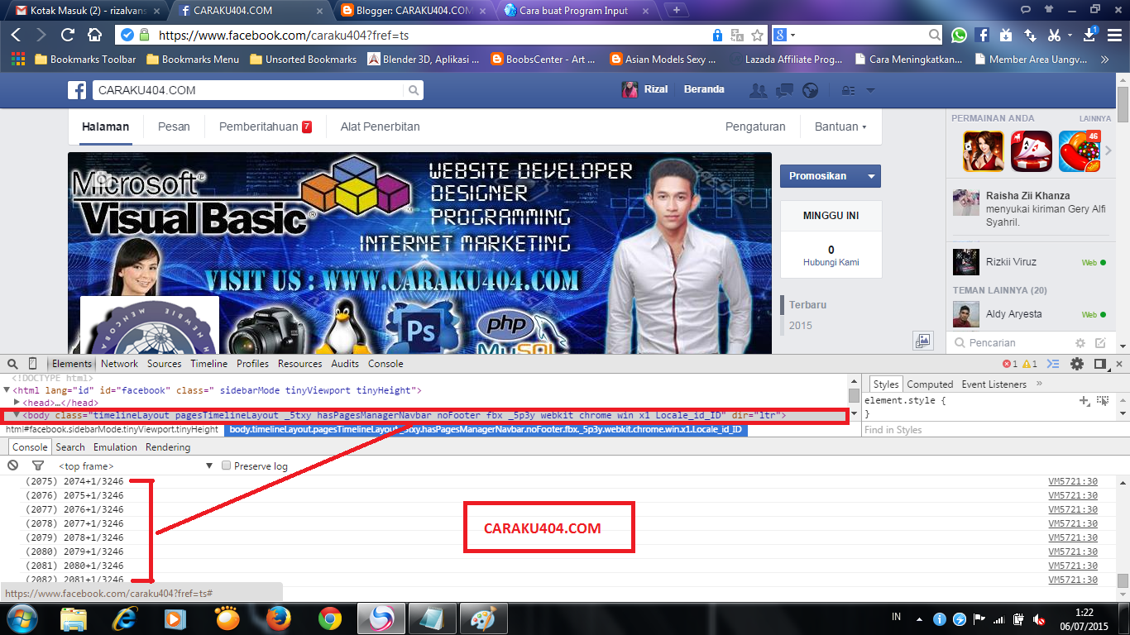Show DevTools console drawer icon
Screen dimensions: 1130x635
tap(1053, 364)
